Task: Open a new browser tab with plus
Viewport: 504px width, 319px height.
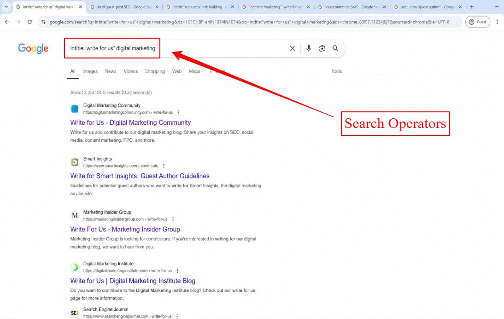Action: coord(472,7)
